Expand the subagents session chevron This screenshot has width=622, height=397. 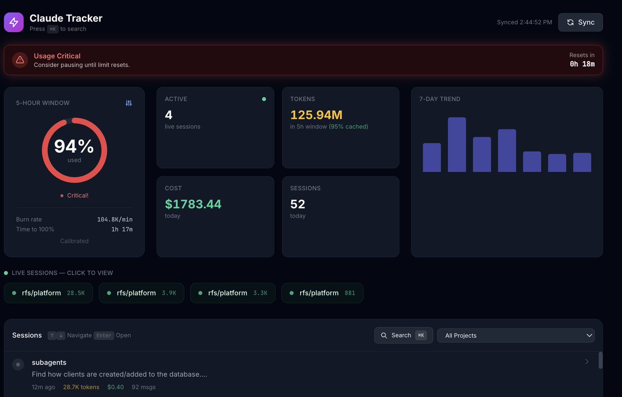click(x=587, y=362)
